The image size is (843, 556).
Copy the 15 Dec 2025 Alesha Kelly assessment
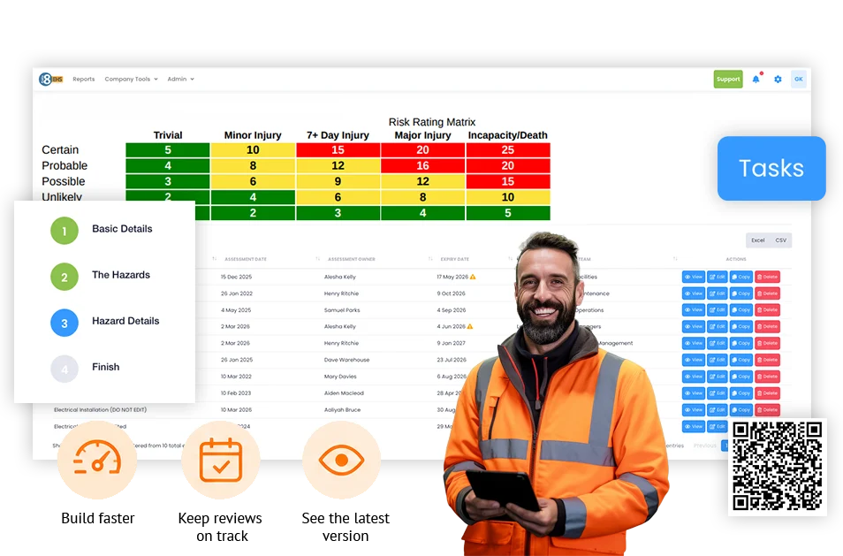(740, 277)
